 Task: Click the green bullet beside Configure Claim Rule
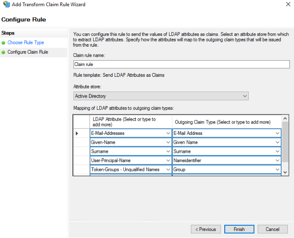pos(3,52)
